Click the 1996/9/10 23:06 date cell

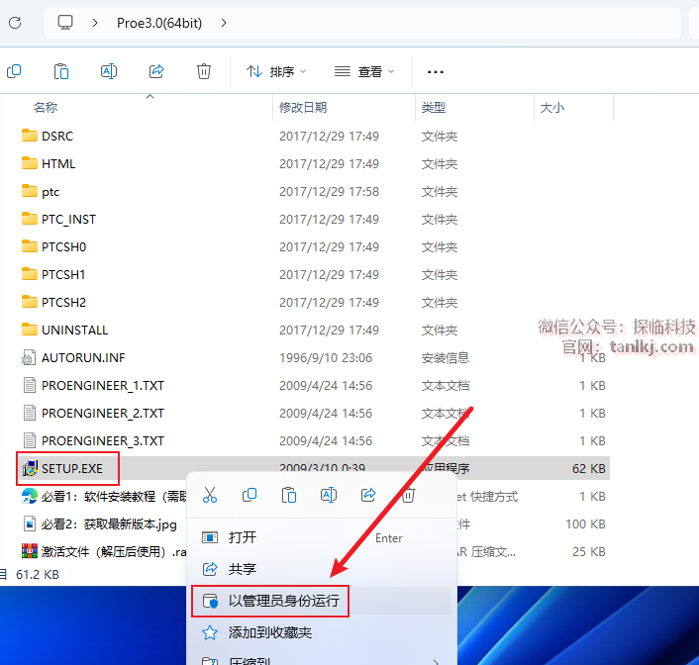click(x=326, y=358)
